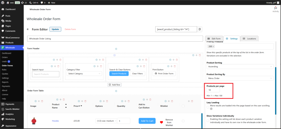Open the Form Header section settings gear
The height and width of the screenshot is (129, 281).
[116, 49]
